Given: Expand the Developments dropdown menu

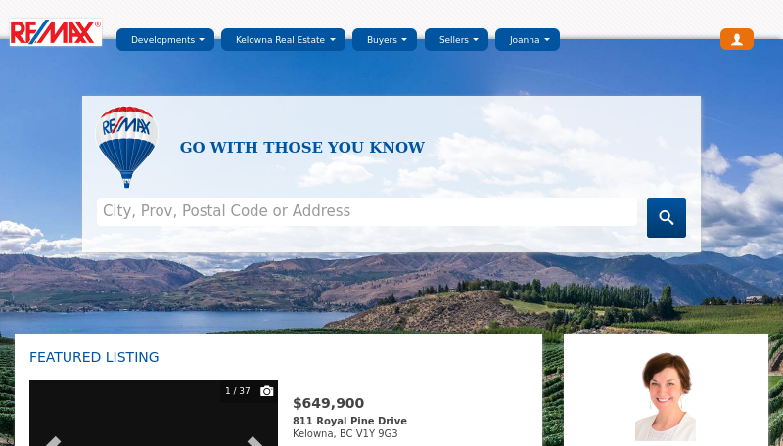Looking at the screenshot, I should tap(165, 40).
